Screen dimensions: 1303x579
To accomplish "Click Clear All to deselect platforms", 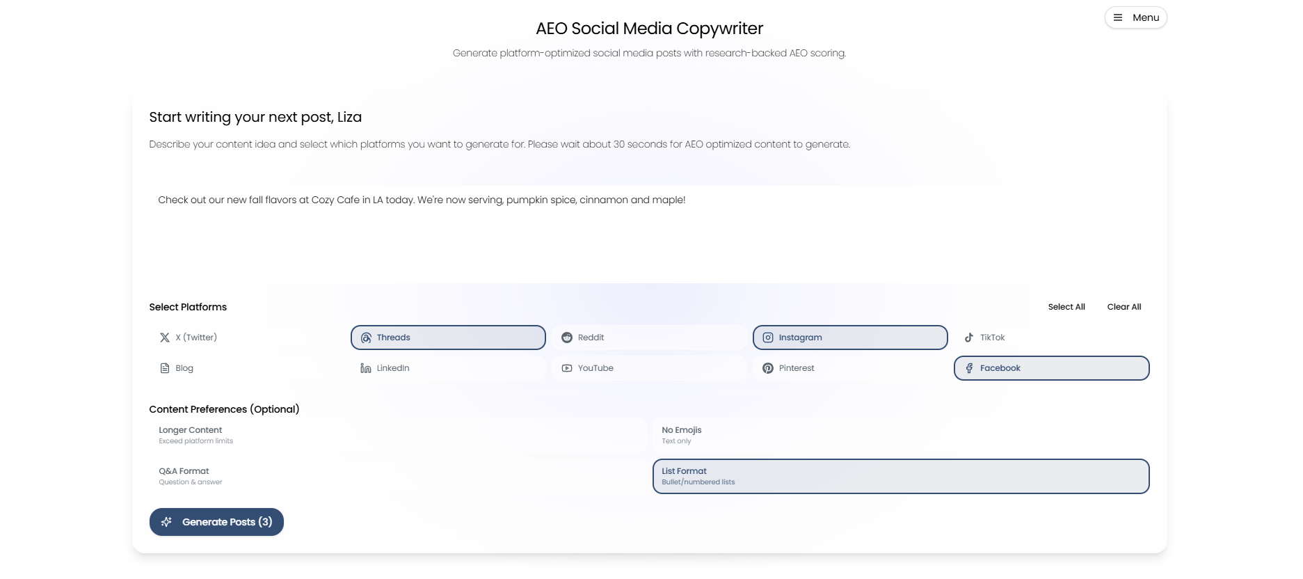I will click(1124, 307).
